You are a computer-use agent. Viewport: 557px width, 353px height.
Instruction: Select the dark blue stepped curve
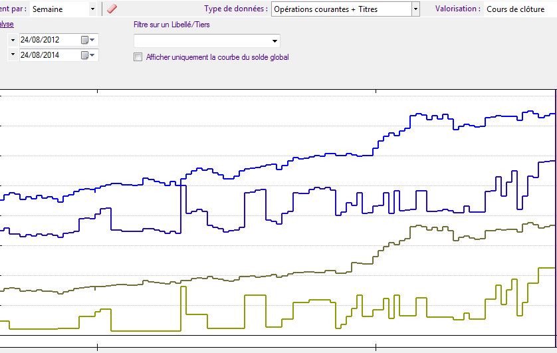146,231
